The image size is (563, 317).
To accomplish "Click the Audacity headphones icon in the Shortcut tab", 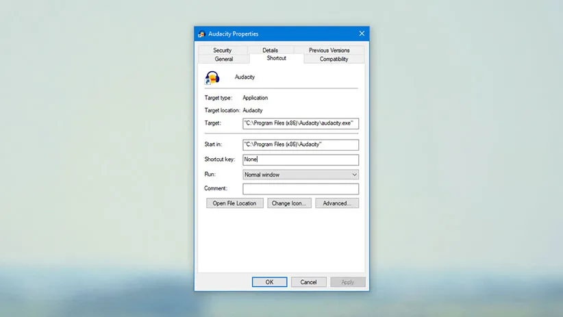I will coord(212,77).
